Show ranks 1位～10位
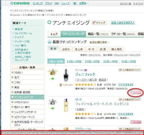Viewport: 144px width, 135px height. (56, 61)
